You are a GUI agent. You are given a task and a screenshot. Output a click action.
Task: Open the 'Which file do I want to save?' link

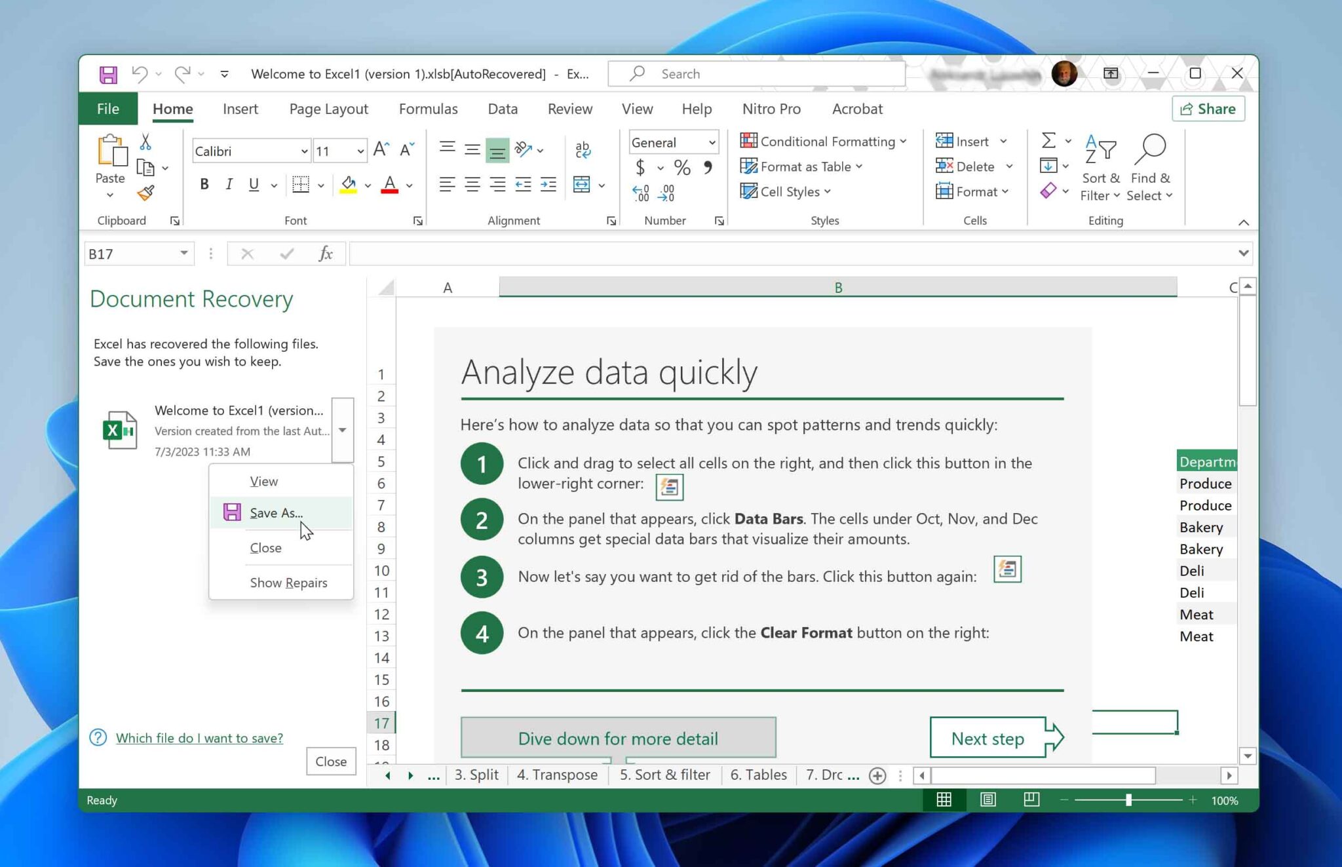[199, 738]
